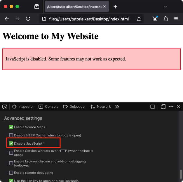Viewport: 183px width, 182px height.
Task: Toggle Responsive Design Mode icon
Action: coord(163,107)
